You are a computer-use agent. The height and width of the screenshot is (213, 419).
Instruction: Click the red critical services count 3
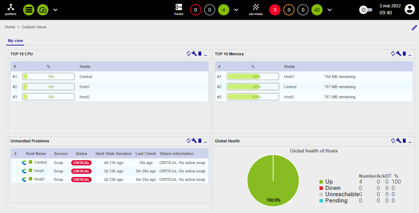pos(275,10)
